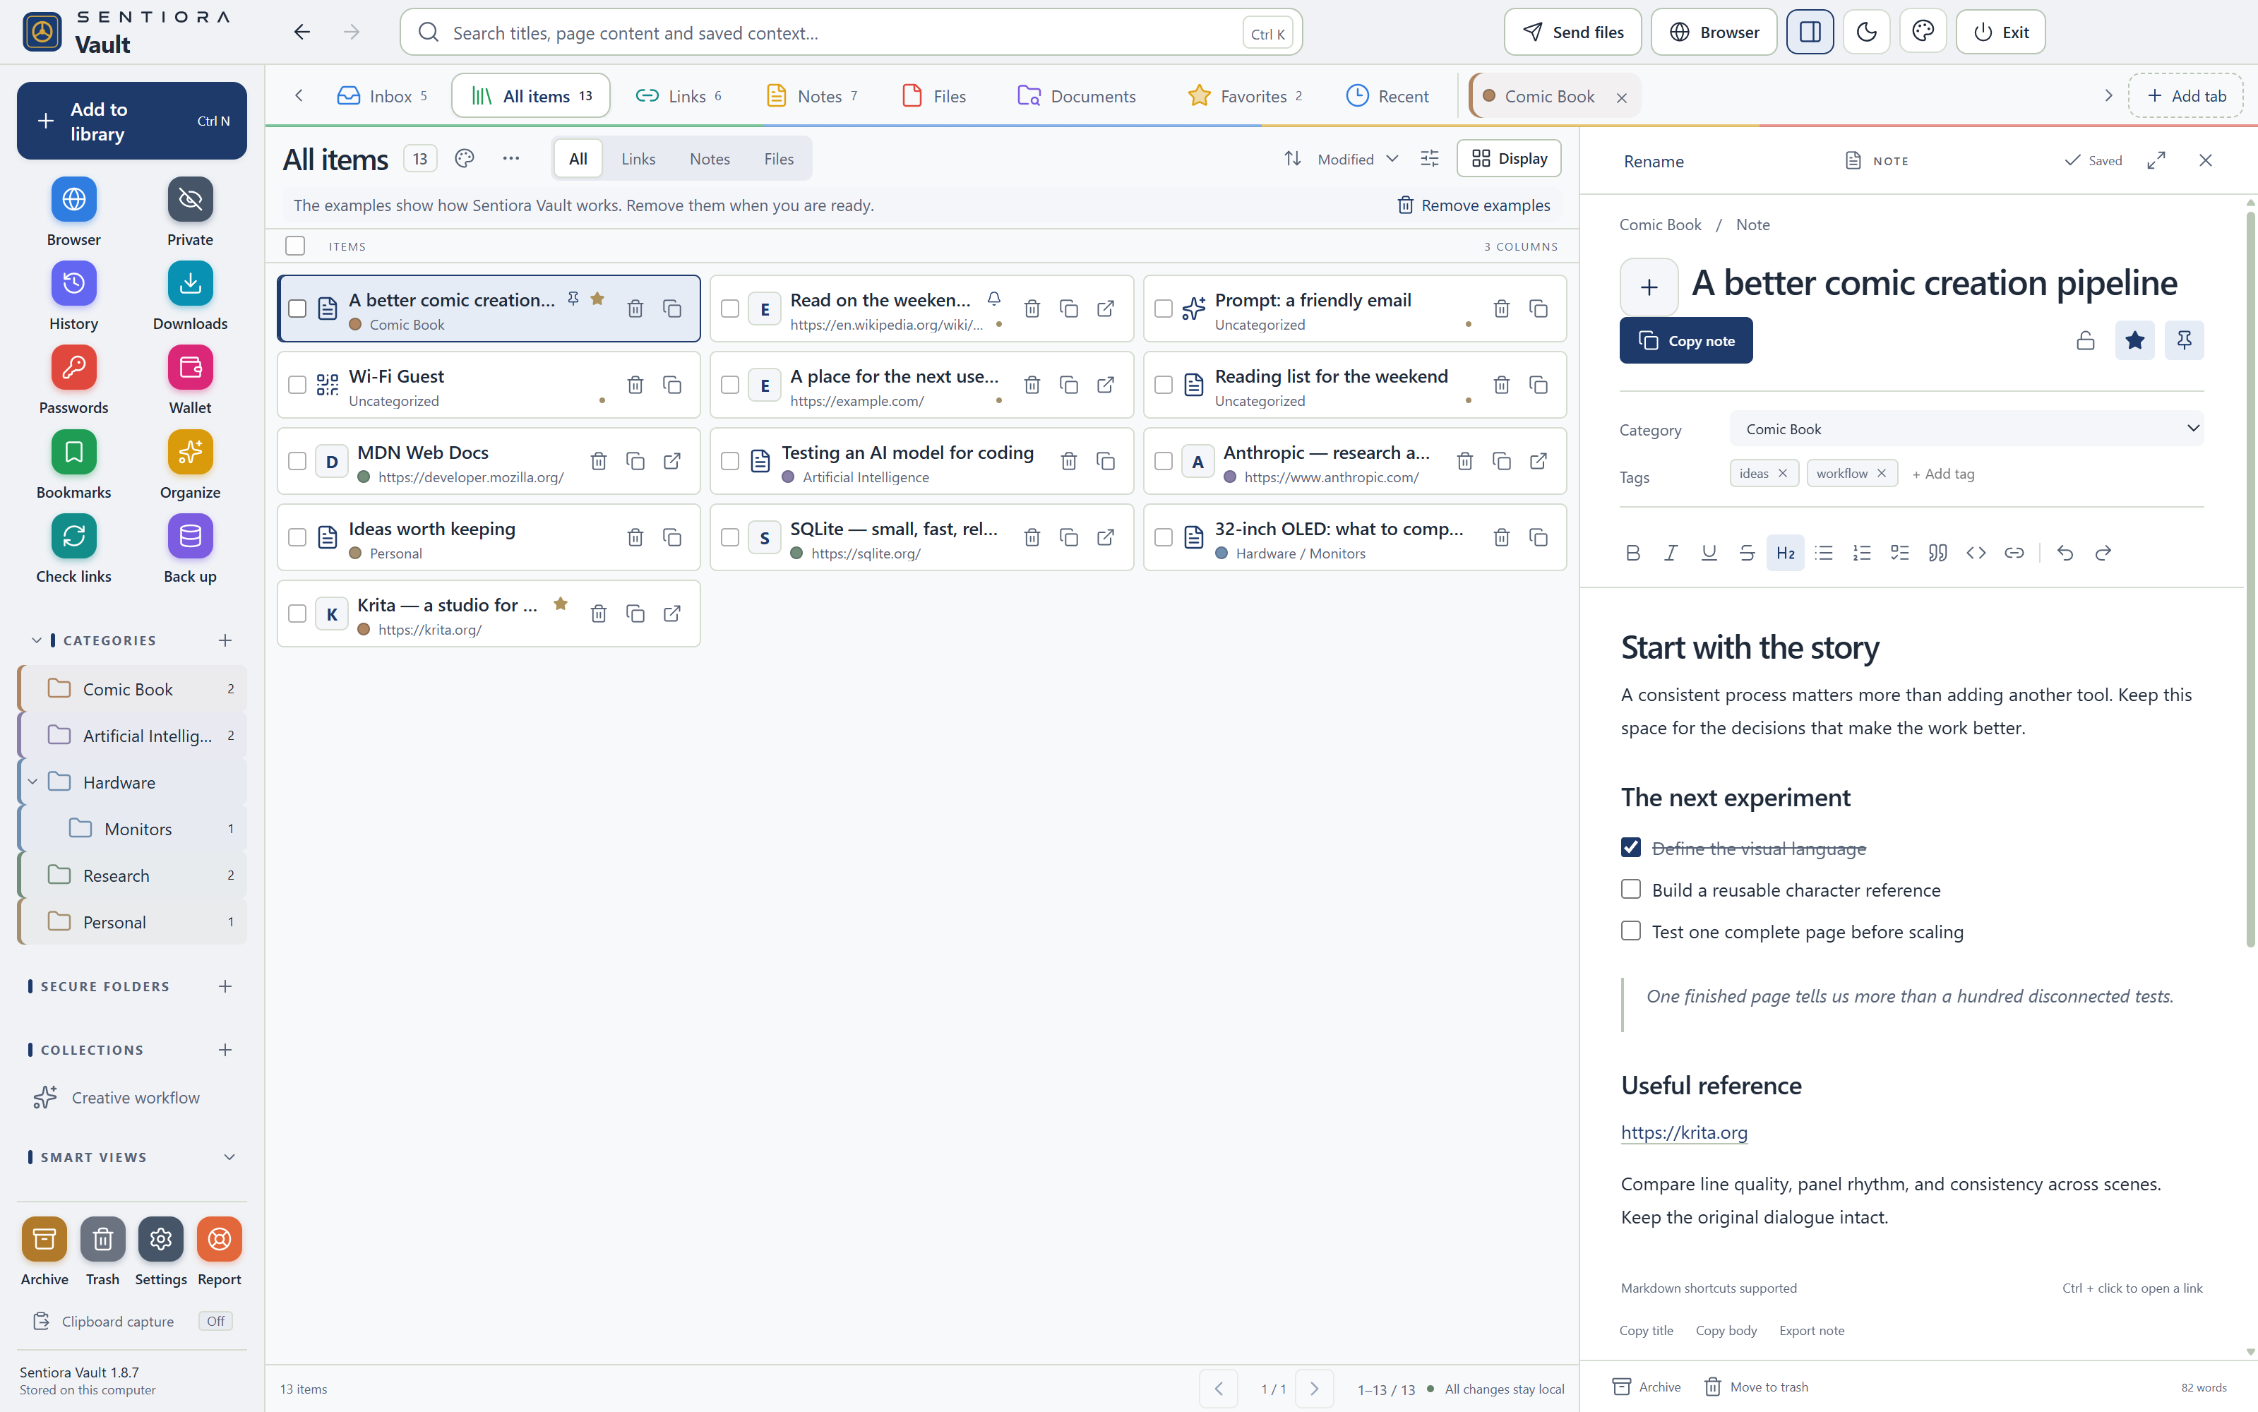Open the Display layout dropdown
This screenshot has width=2258, height=1412.
1509,159
